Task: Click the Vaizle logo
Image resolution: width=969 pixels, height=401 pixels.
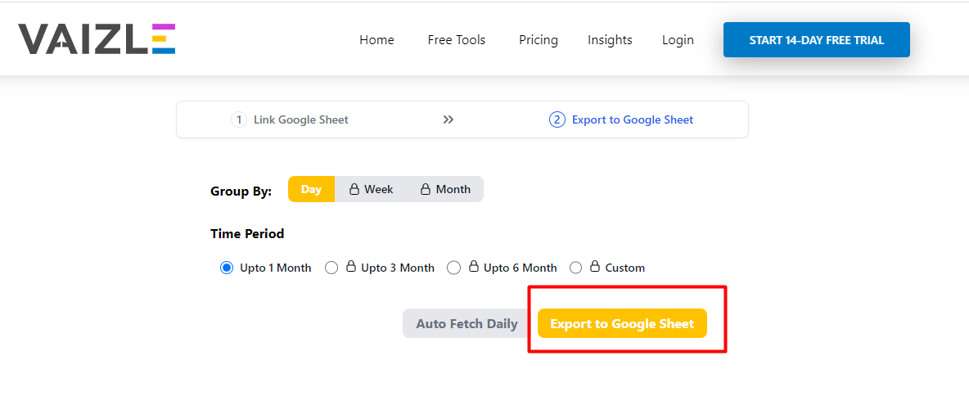Action: tap(97, 38)
